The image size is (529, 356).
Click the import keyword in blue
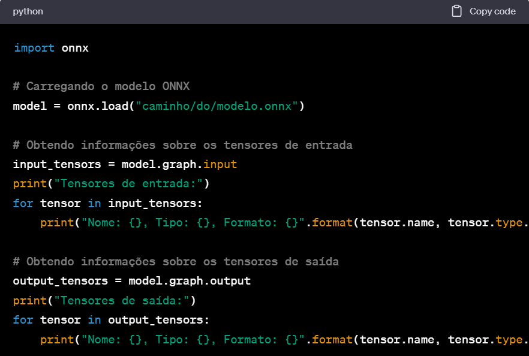[34, 48]
